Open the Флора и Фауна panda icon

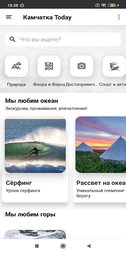[49, 66]
